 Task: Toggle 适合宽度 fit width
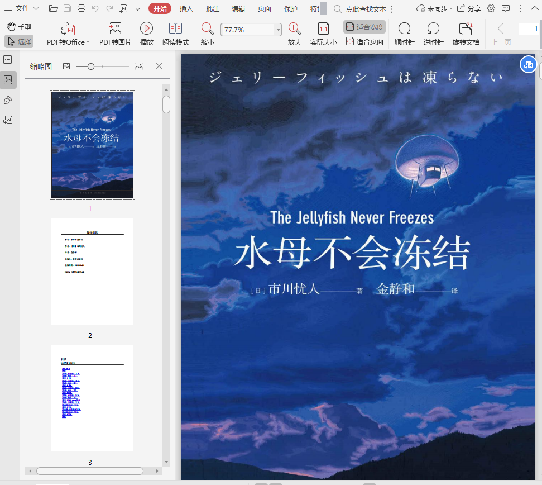pyautogui.click(x=364, y=27)
